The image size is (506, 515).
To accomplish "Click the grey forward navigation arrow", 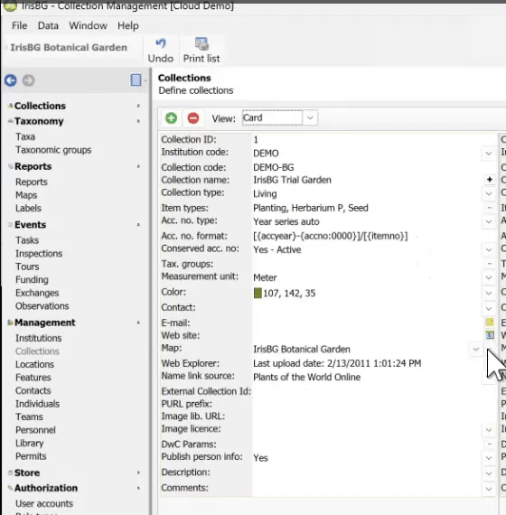I will [x=29, y=80].
